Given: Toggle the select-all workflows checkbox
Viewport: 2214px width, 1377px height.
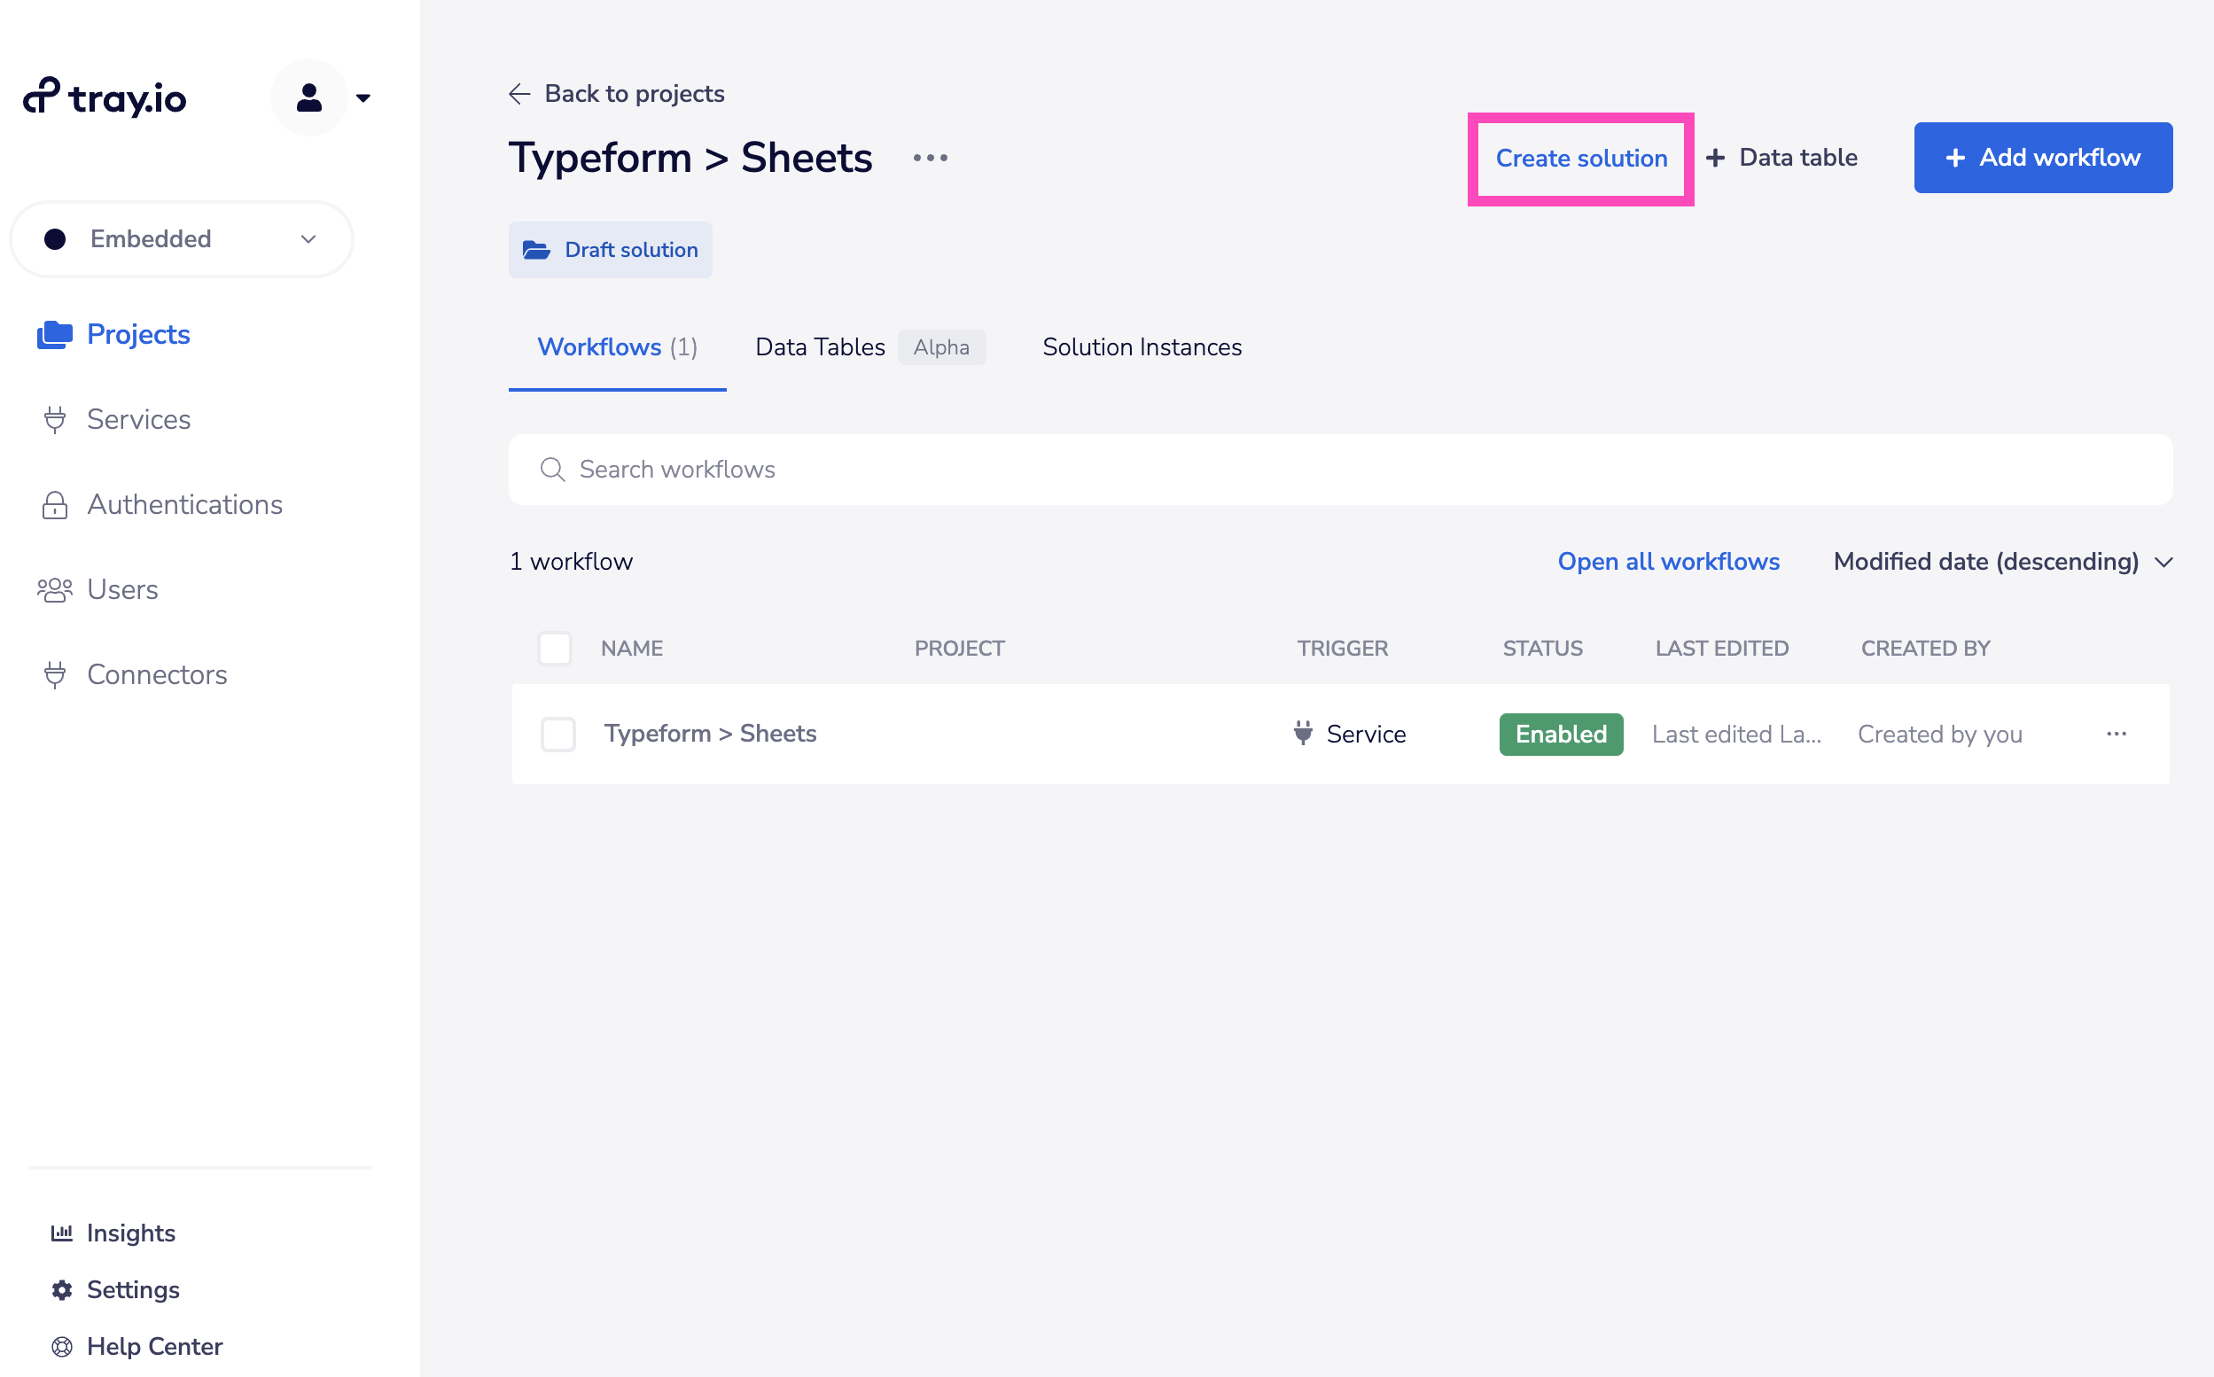Looking at the screenshot, I should [x=555, y=649].
